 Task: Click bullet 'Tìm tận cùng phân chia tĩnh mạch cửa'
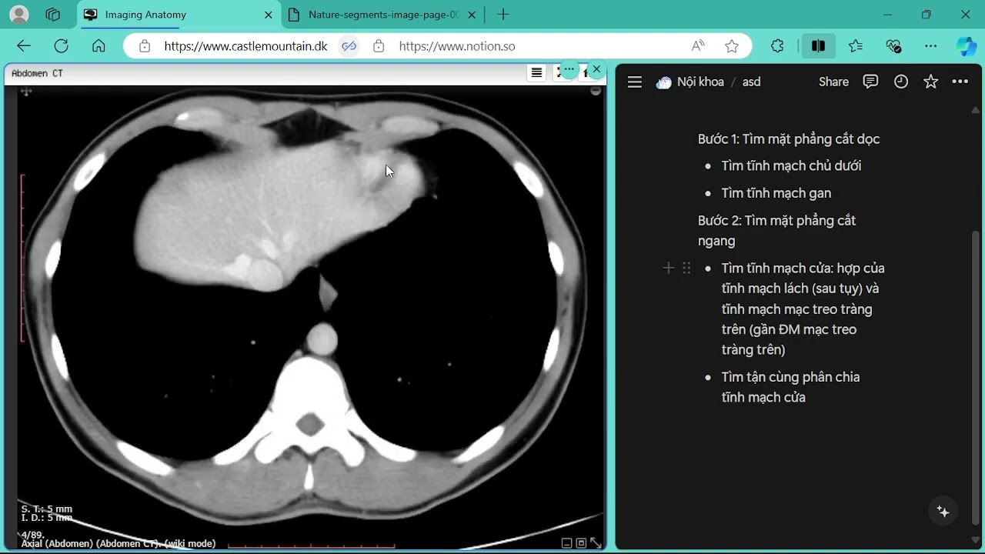(x=790, y=387)
